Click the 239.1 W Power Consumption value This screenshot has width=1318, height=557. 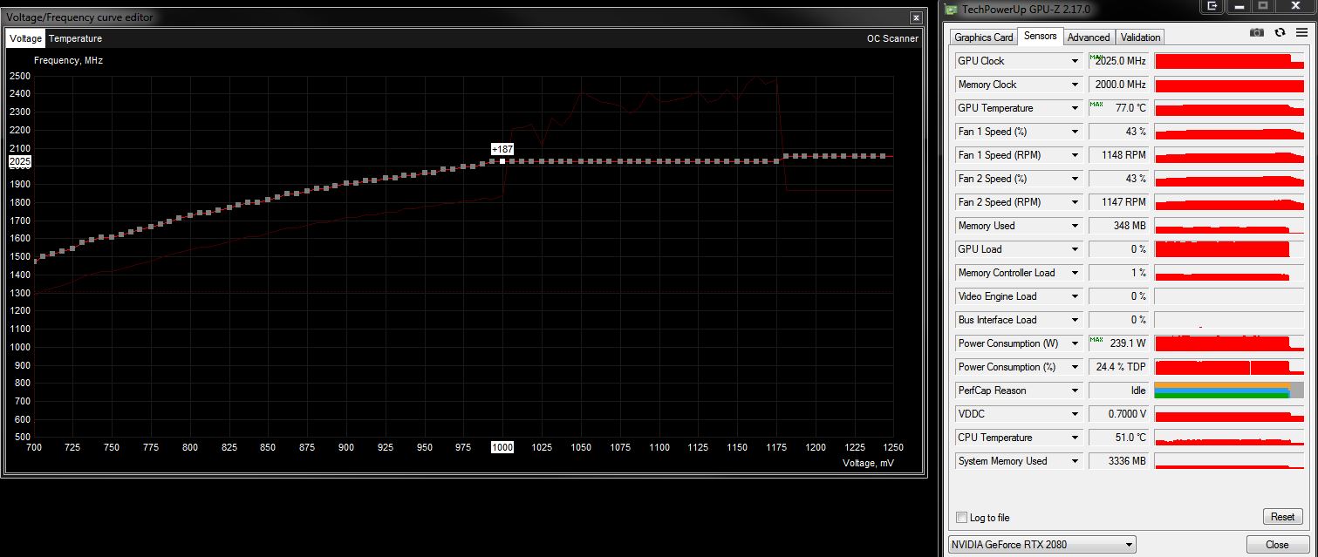click(x=1118, y=343)
